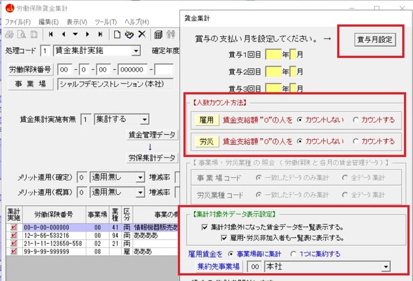Click 労災 yellow label in count method

tap(206, 141)
